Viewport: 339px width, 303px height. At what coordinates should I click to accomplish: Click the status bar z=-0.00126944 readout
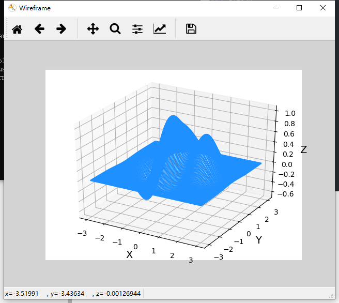point(118,294)
